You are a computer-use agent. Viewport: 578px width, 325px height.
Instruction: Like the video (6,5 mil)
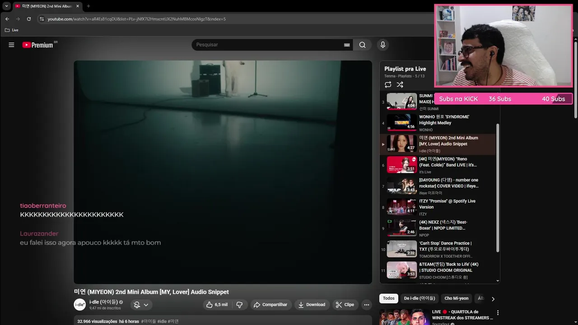[217, 305]
